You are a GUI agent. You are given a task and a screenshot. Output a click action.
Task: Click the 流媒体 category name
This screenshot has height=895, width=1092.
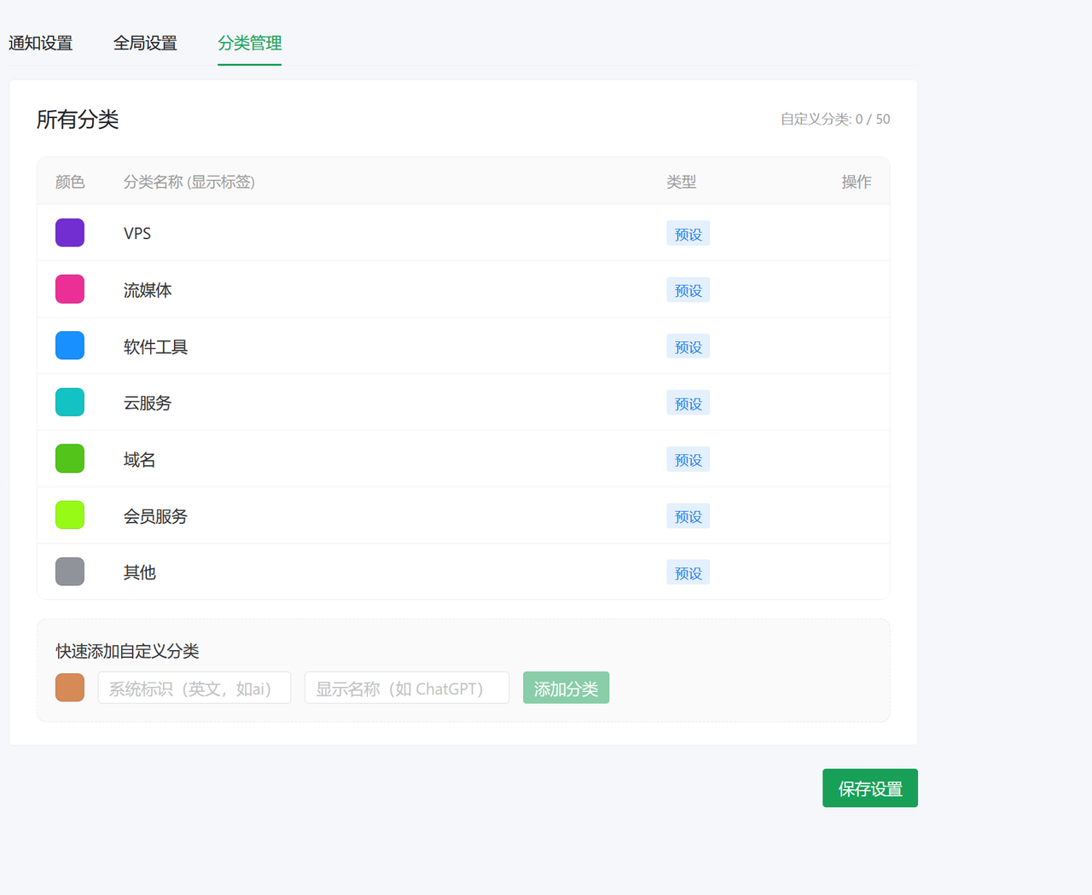tap(148, 290)
